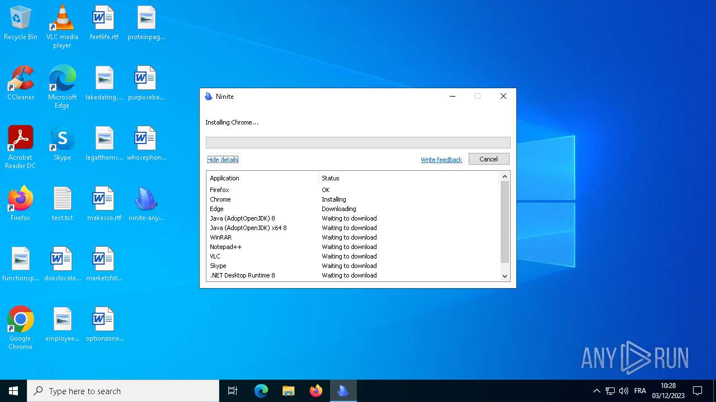Screen dimensions: 716x402
Task: Open Acrobat Reader DC desktop shortcut
Action: click(21, 147)
